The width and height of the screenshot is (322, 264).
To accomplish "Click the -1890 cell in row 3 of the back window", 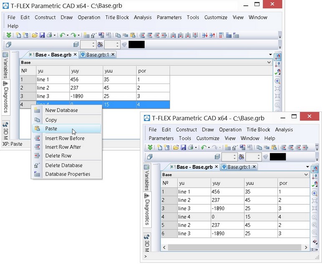I will pos(86,96).
